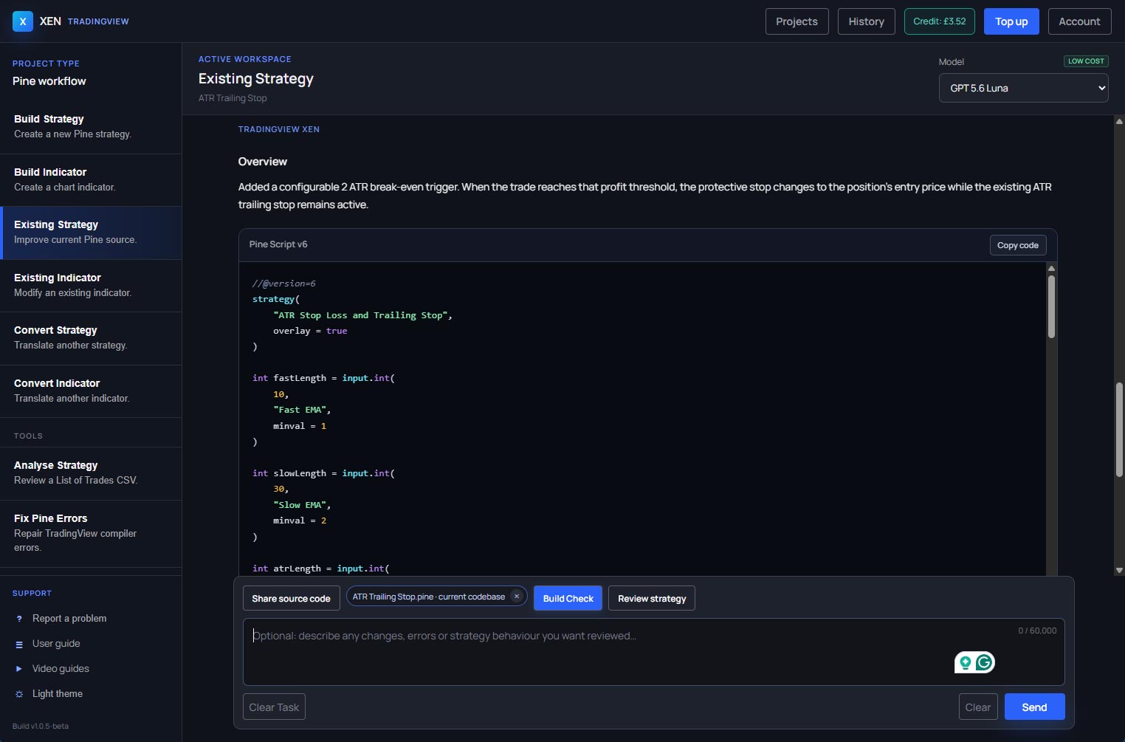Screen dimensions: 1125x742
Task: Copy the Pine Script code
Action: (x=1017, y=245)
